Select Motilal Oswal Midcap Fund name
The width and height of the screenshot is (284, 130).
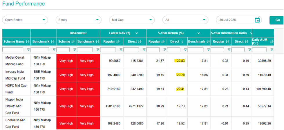15,61
